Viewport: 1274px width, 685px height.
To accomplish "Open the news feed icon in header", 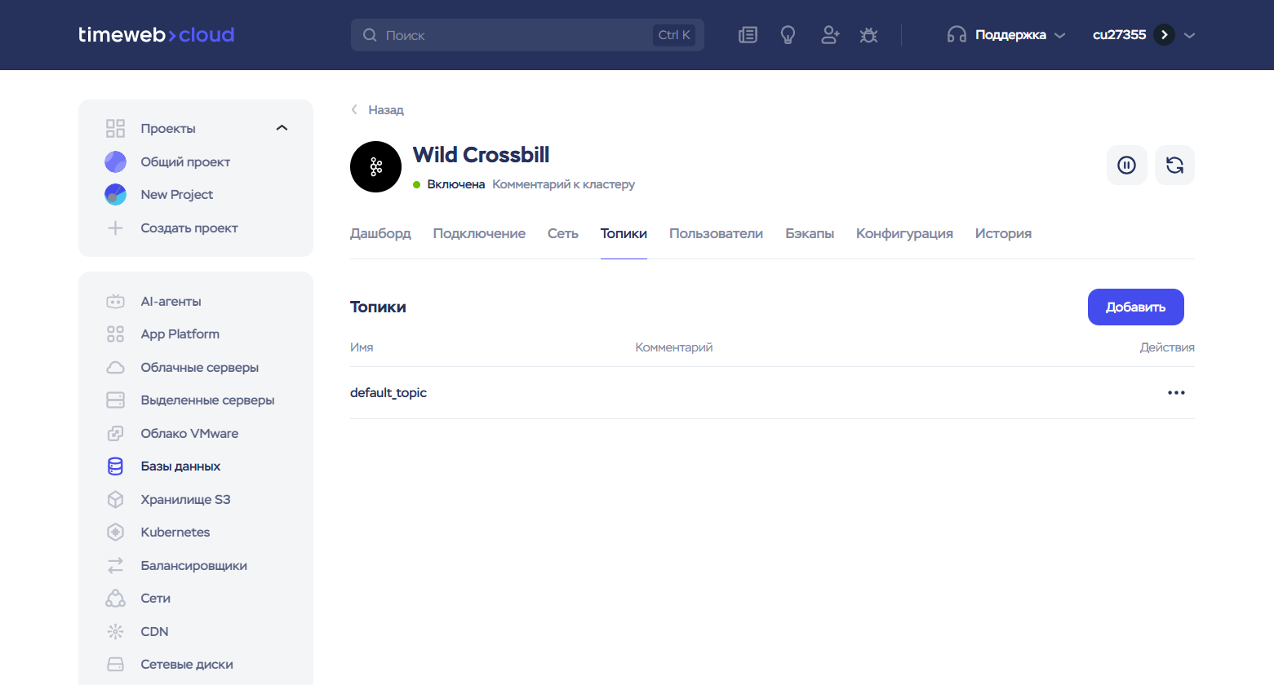I will 748,35.
